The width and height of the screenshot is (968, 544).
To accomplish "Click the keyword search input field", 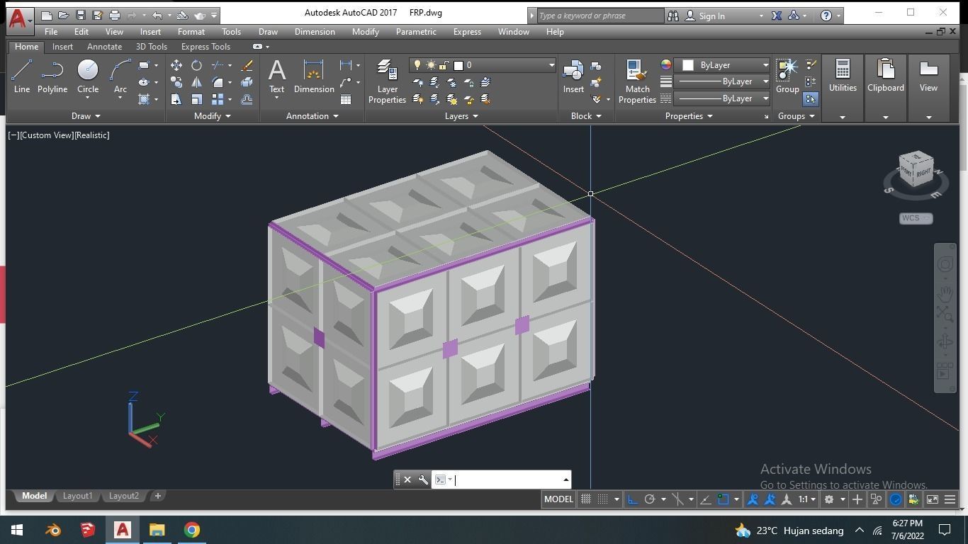I will pos(600,16).
